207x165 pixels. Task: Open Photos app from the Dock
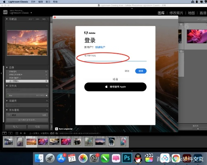(83, 158)
